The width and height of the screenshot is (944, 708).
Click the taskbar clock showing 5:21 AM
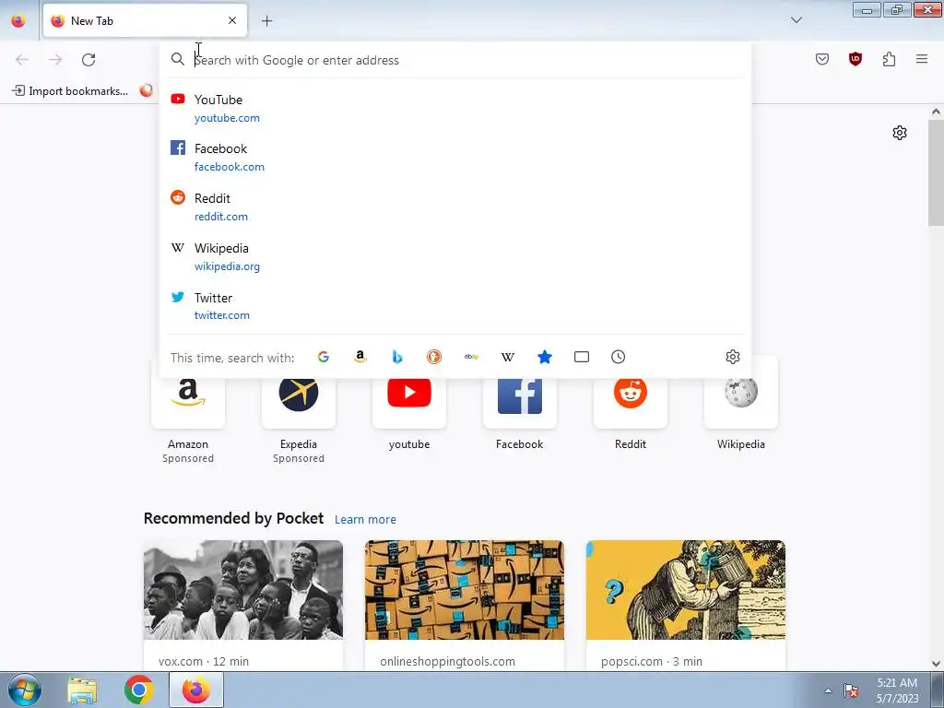[897, 690]
